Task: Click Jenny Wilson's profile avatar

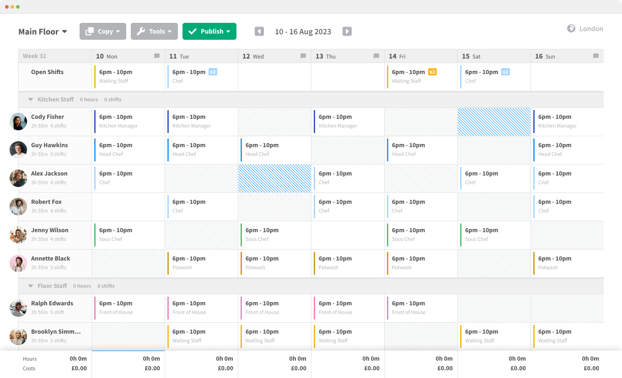Action: (18, 235)
